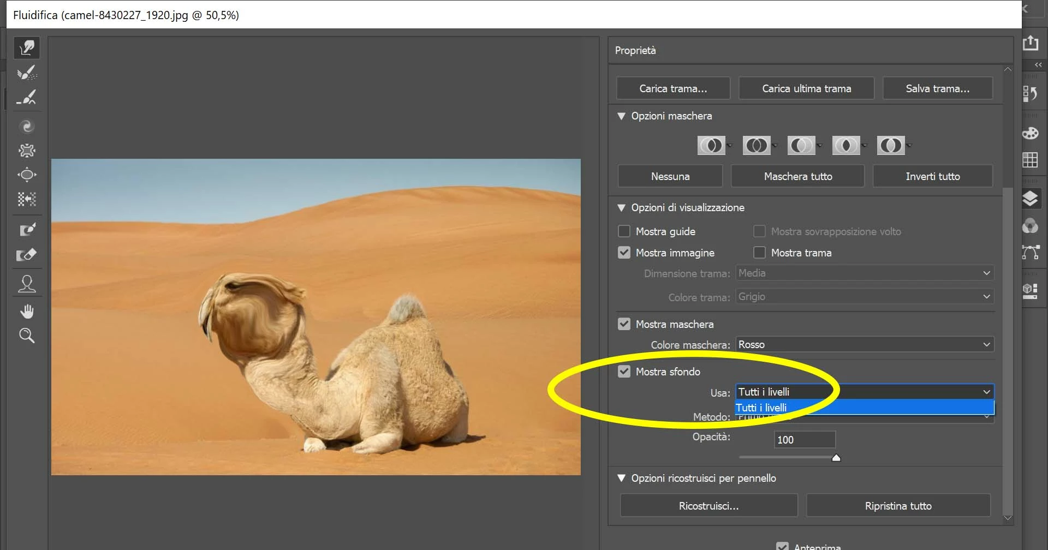Collapse the side panels with double chevron
Viewport: 1048px width, 550px height.
pyautogui.click(x=1038, y=65)
